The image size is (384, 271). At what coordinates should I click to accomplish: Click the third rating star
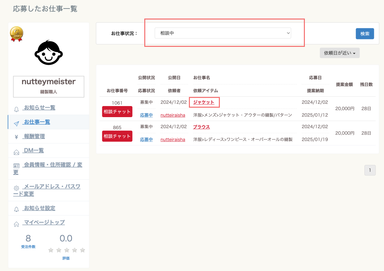tap(67, 250)
